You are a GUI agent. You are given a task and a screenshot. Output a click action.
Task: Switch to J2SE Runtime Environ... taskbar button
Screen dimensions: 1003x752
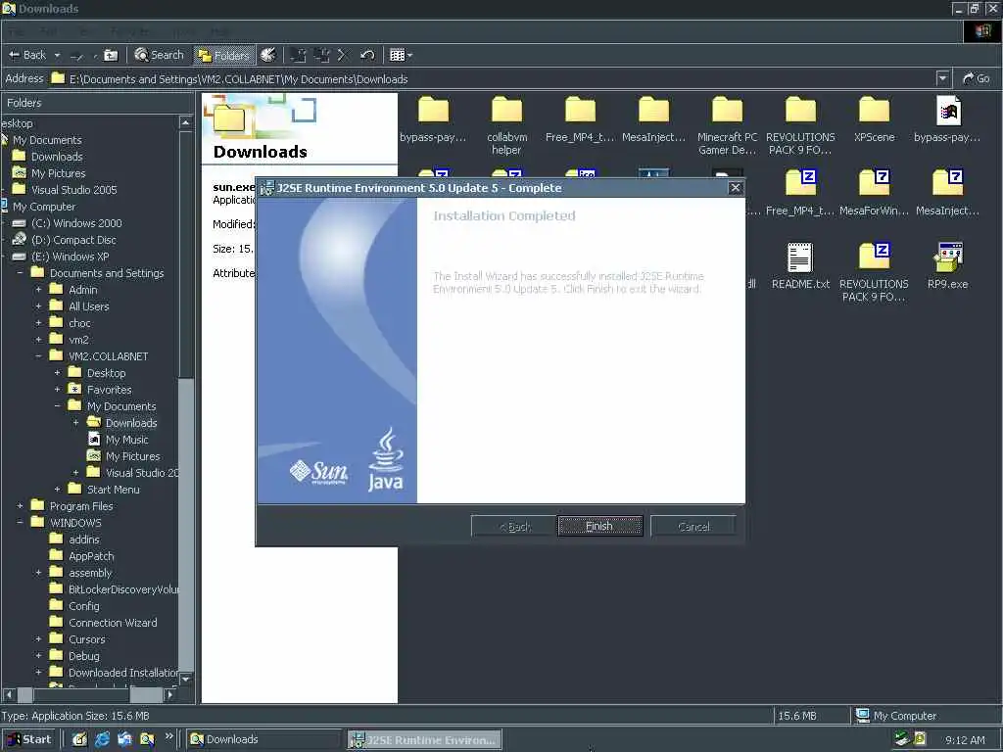[425, 740]
